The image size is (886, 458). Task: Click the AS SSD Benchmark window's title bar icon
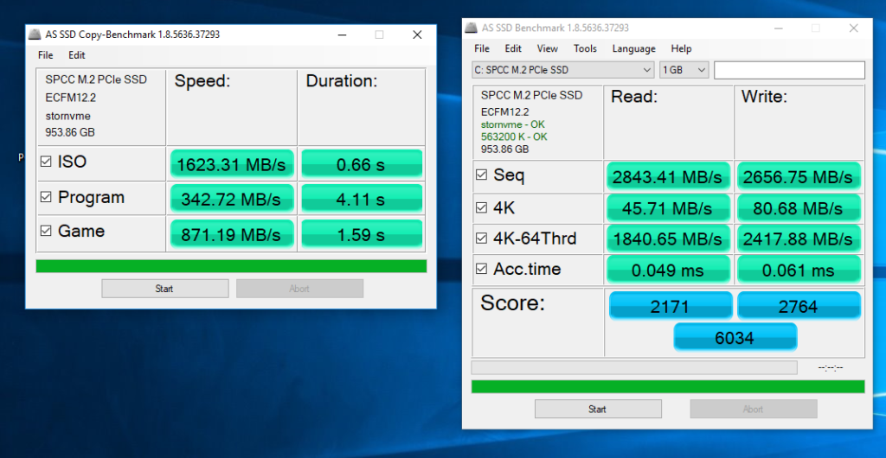472,28
